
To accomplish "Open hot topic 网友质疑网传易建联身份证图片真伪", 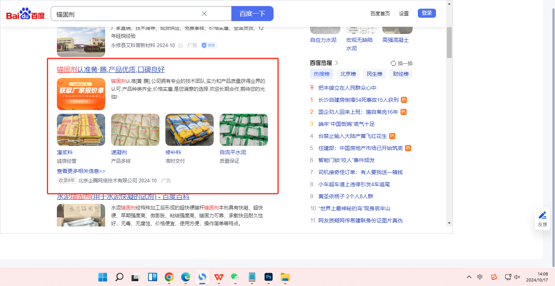I will pyautogui.click(x=361, y=220).
